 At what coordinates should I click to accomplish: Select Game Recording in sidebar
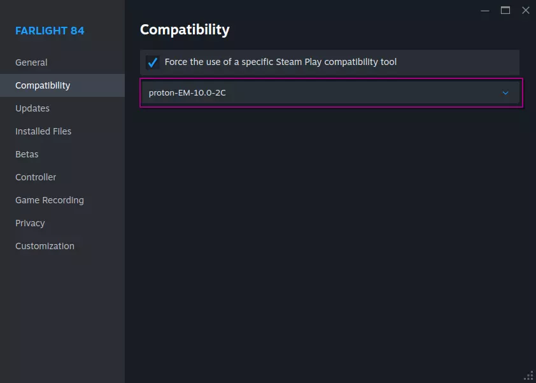click(x=50, y=200)
